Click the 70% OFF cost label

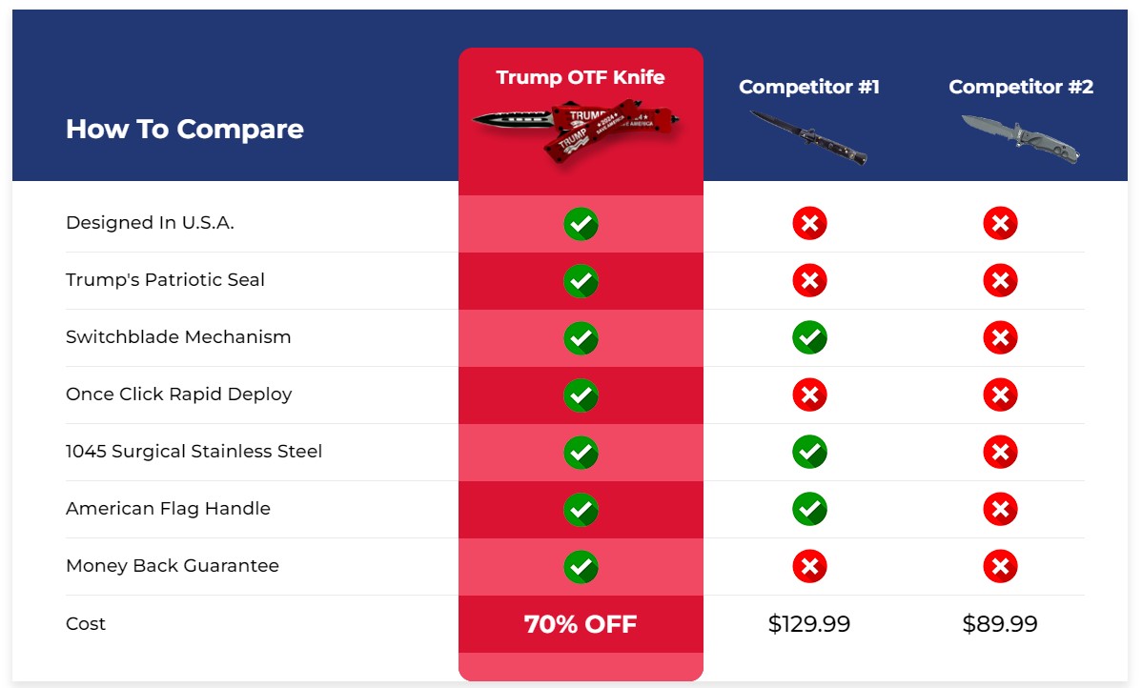581,624
